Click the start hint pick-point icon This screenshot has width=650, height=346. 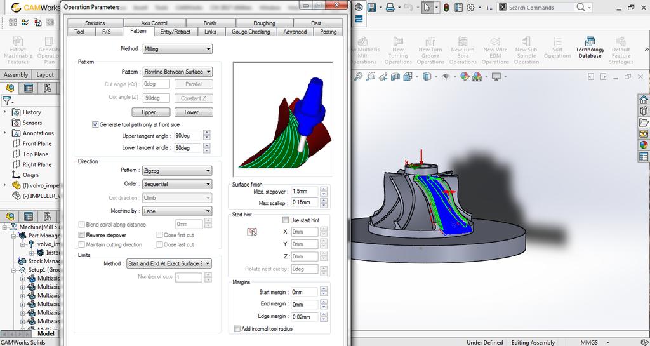pos(252,232)
